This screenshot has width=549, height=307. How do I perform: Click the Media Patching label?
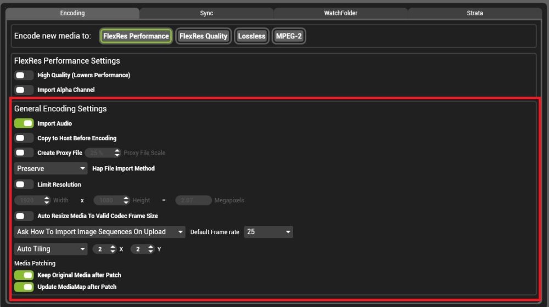tap(35, 263)
